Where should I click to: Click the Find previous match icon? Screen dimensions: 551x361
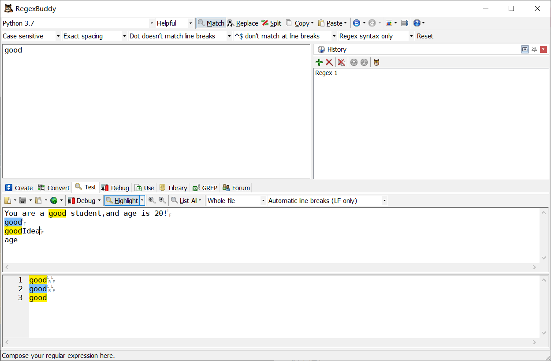tap(152, 200)
